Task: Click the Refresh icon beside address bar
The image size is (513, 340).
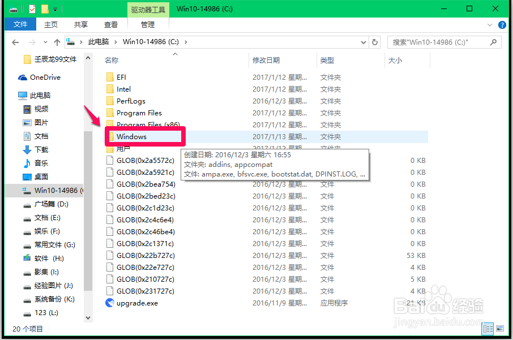Action: (374, 42)
